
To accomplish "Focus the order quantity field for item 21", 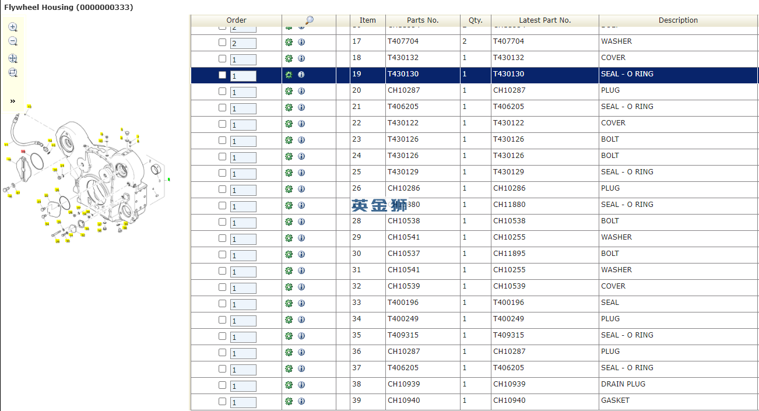I will pyautogui.click(x=243, y=108).
